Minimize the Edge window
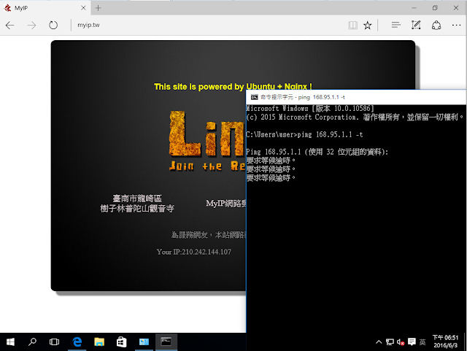Image resolution: width=467 pixels, height=351 pixels. [414, 8]
